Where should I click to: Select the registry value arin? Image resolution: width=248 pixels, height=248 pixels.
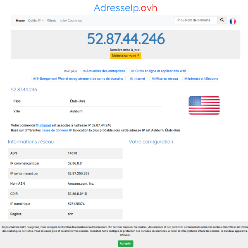click(70, 214)
